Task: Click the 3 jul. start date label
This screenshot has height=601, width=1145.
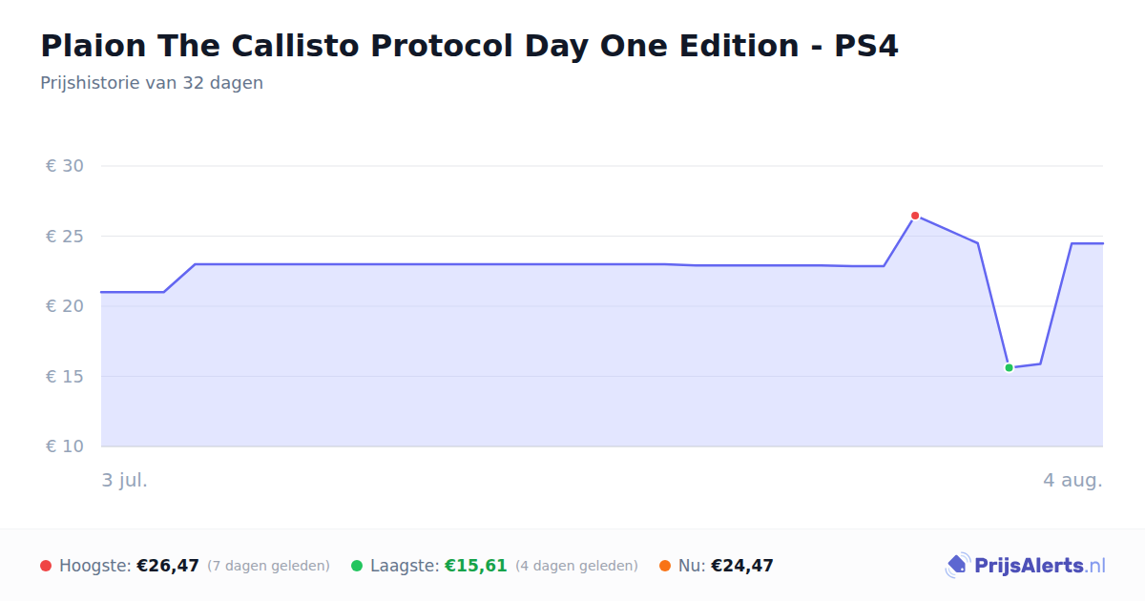Action: click(125, 480)
